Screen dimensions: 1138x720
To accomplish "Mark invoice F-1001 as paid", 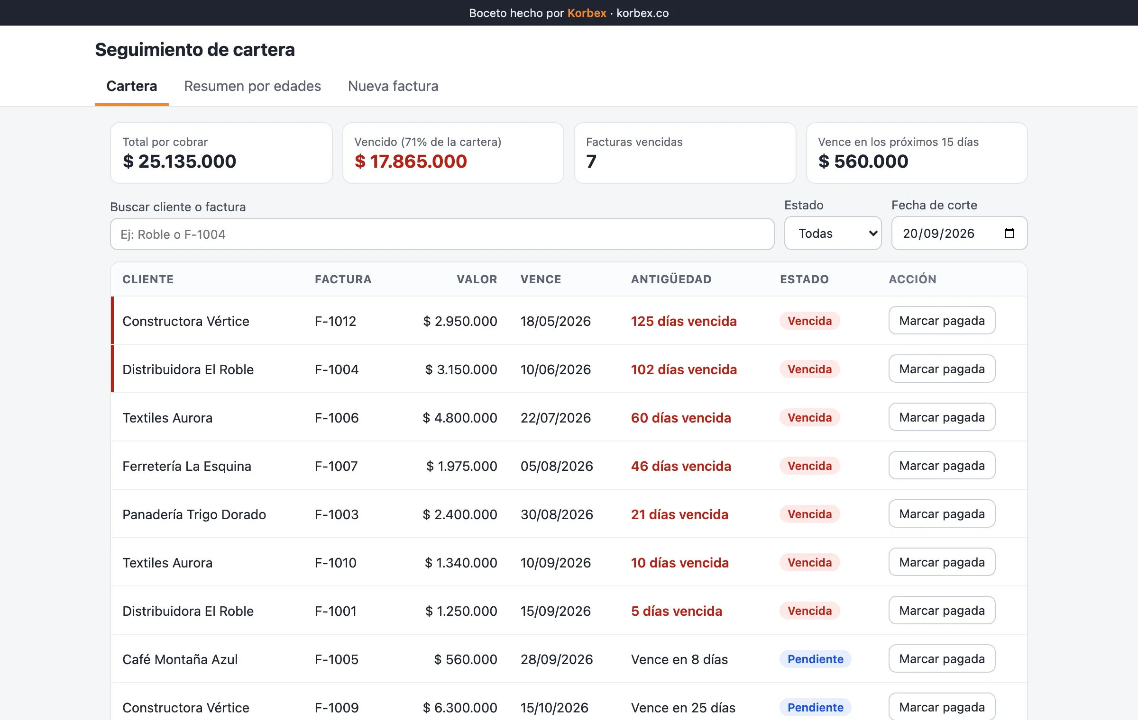I will pos(942,610).
